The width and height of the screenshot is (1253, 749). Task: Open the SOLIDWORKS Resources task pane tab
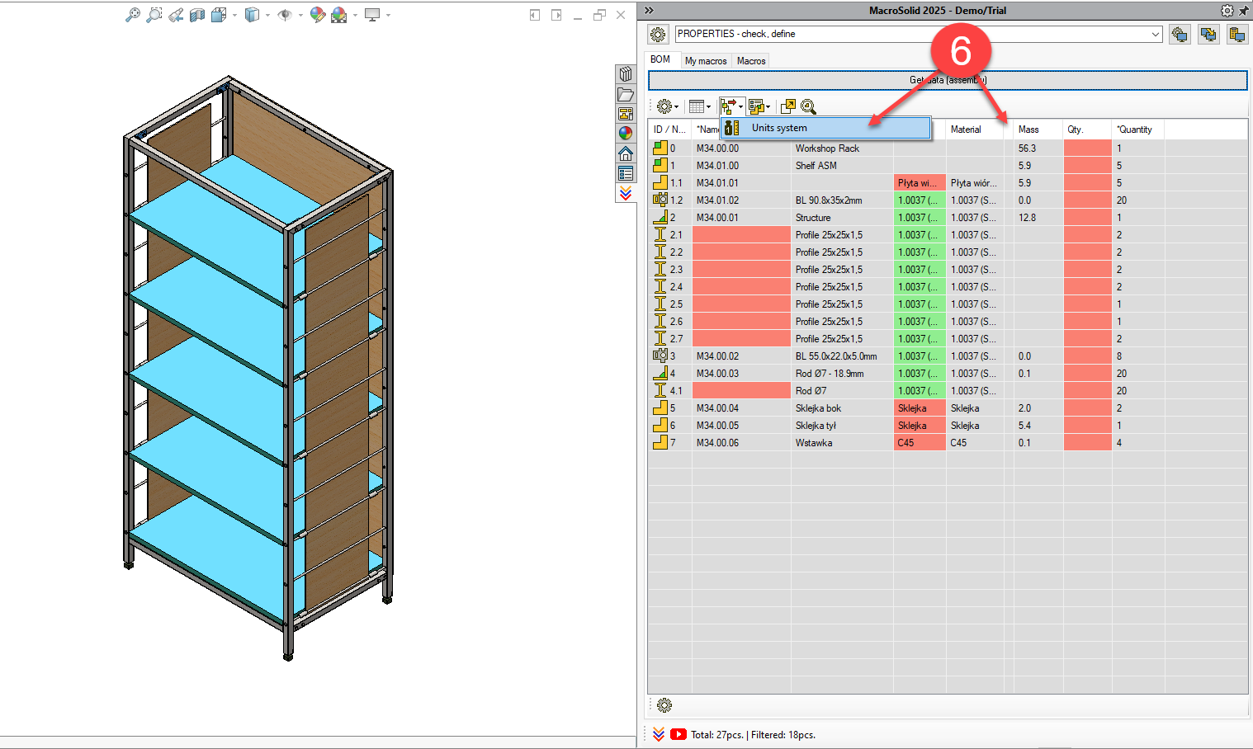tap(626, 74)
